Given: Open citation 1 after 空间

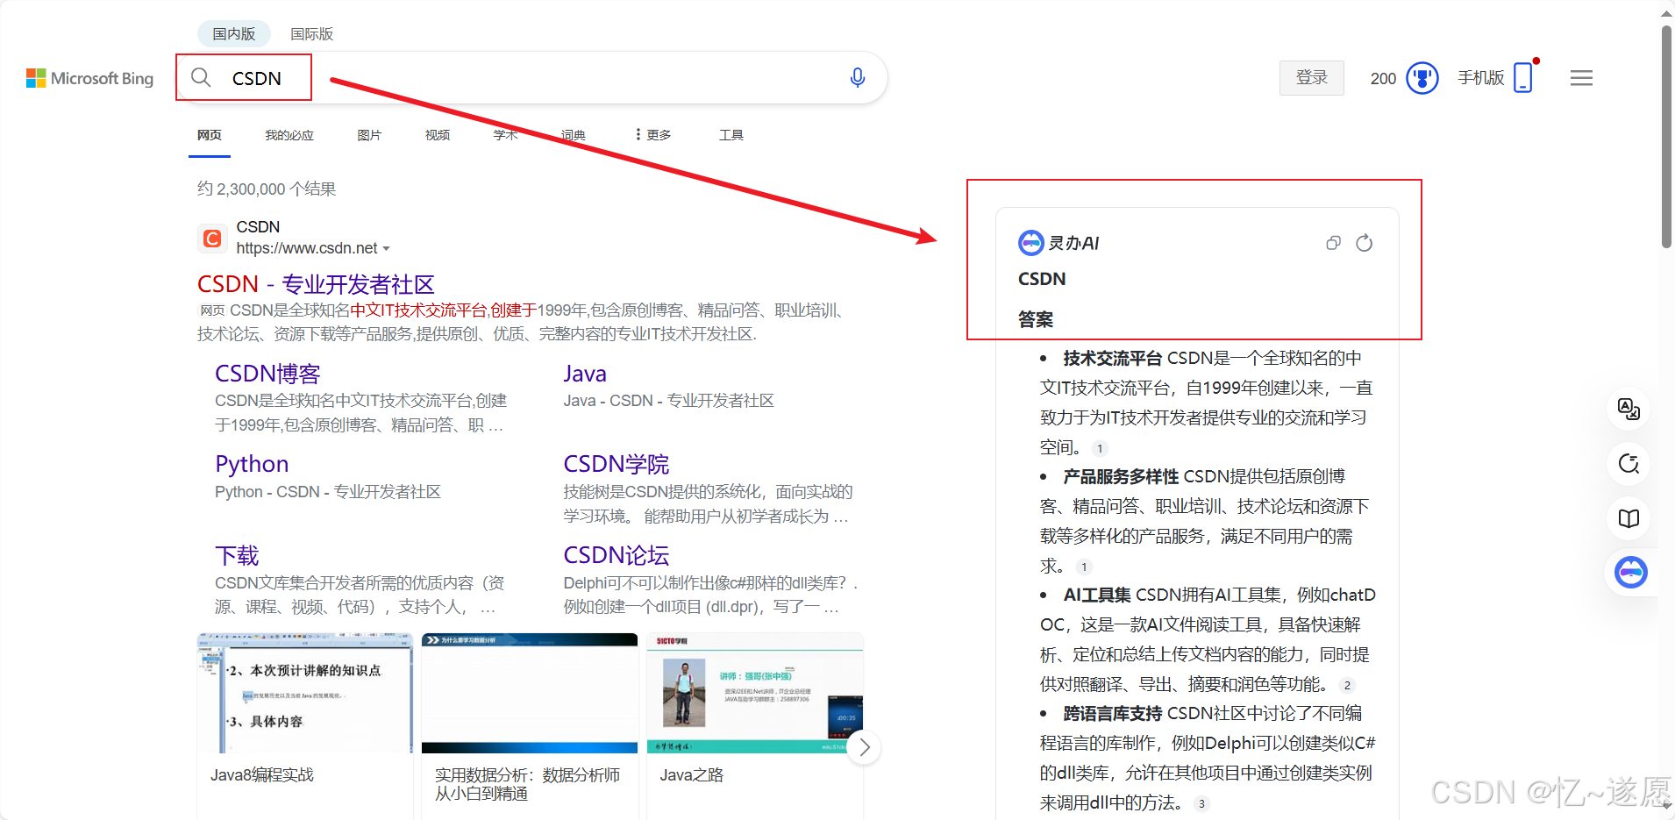Looking at the screenshot, I should [1100, 448].
